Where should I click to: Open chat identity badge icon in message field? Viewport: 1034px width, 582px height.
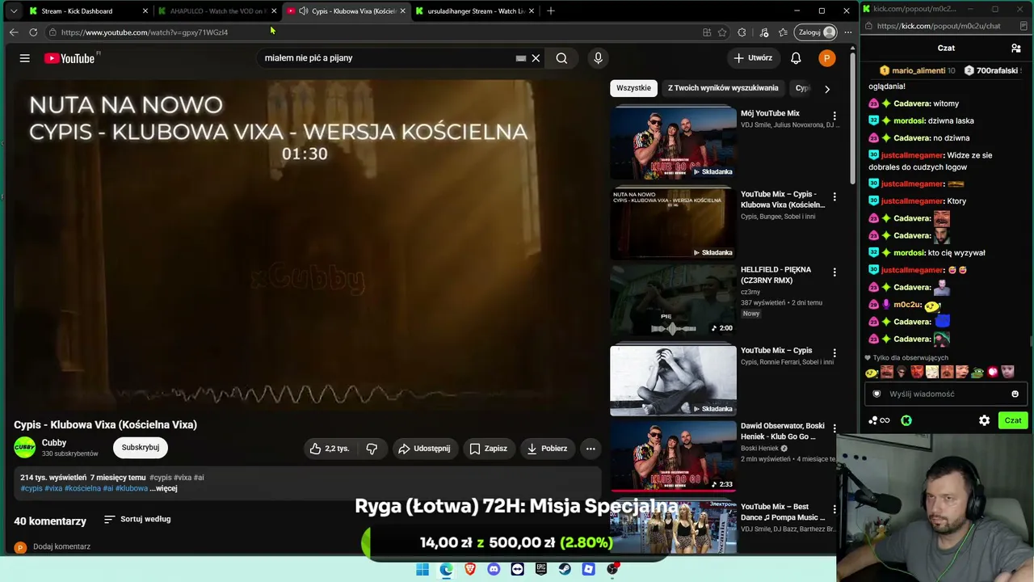(x=876, y=394)
